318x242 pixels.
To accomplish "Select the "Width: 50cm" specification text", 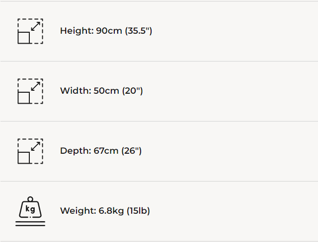I will tap(90, 91).
